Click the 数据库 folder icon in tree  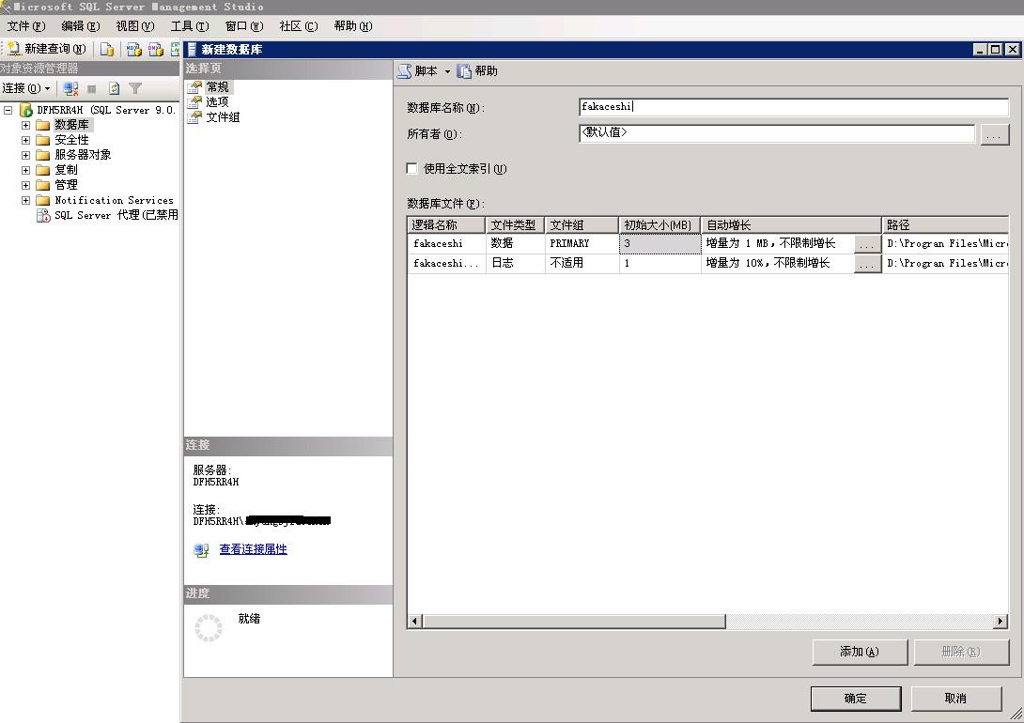(x=43, y=125)
